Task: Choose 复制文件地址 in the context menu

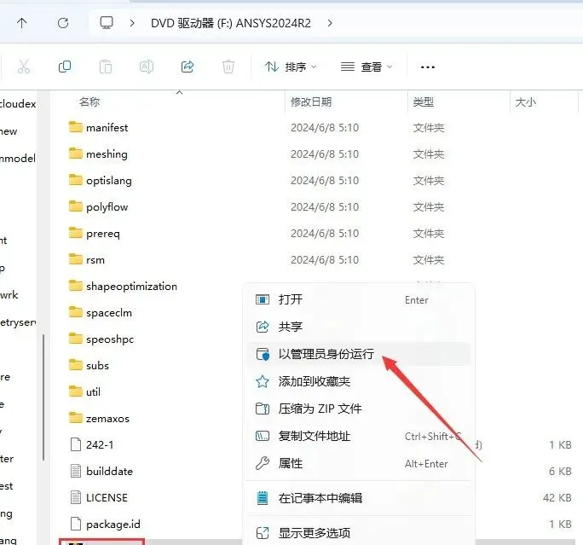Action: pyautogui.click(x=359, y=436)
